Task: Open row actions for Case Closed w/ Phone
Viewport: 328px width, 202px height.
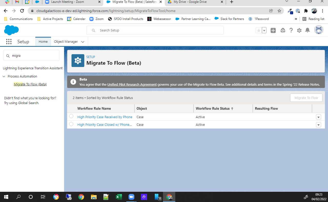Action: click(319, 125)
